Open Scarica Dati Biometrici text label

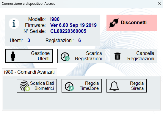click(42, 86)
